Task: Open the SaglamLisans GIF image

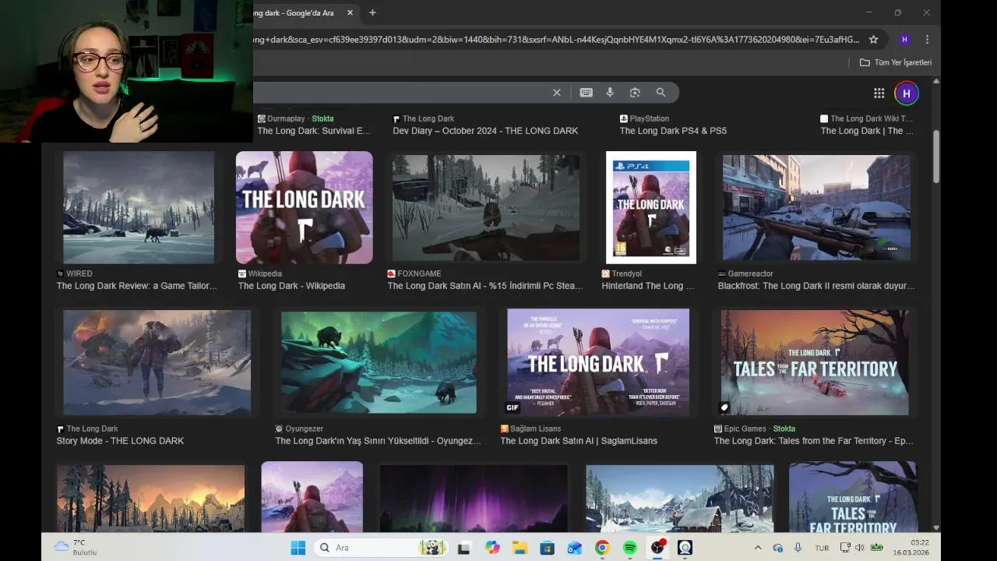Action: (x=598, y=362)
